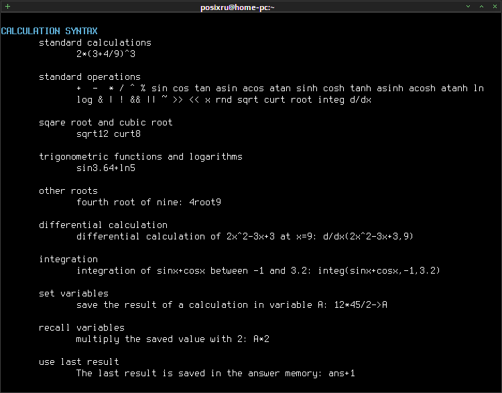Click the CALCULATION SYNTAX heading
Screen dimensions: 502x393
click(x=49, y=31)
